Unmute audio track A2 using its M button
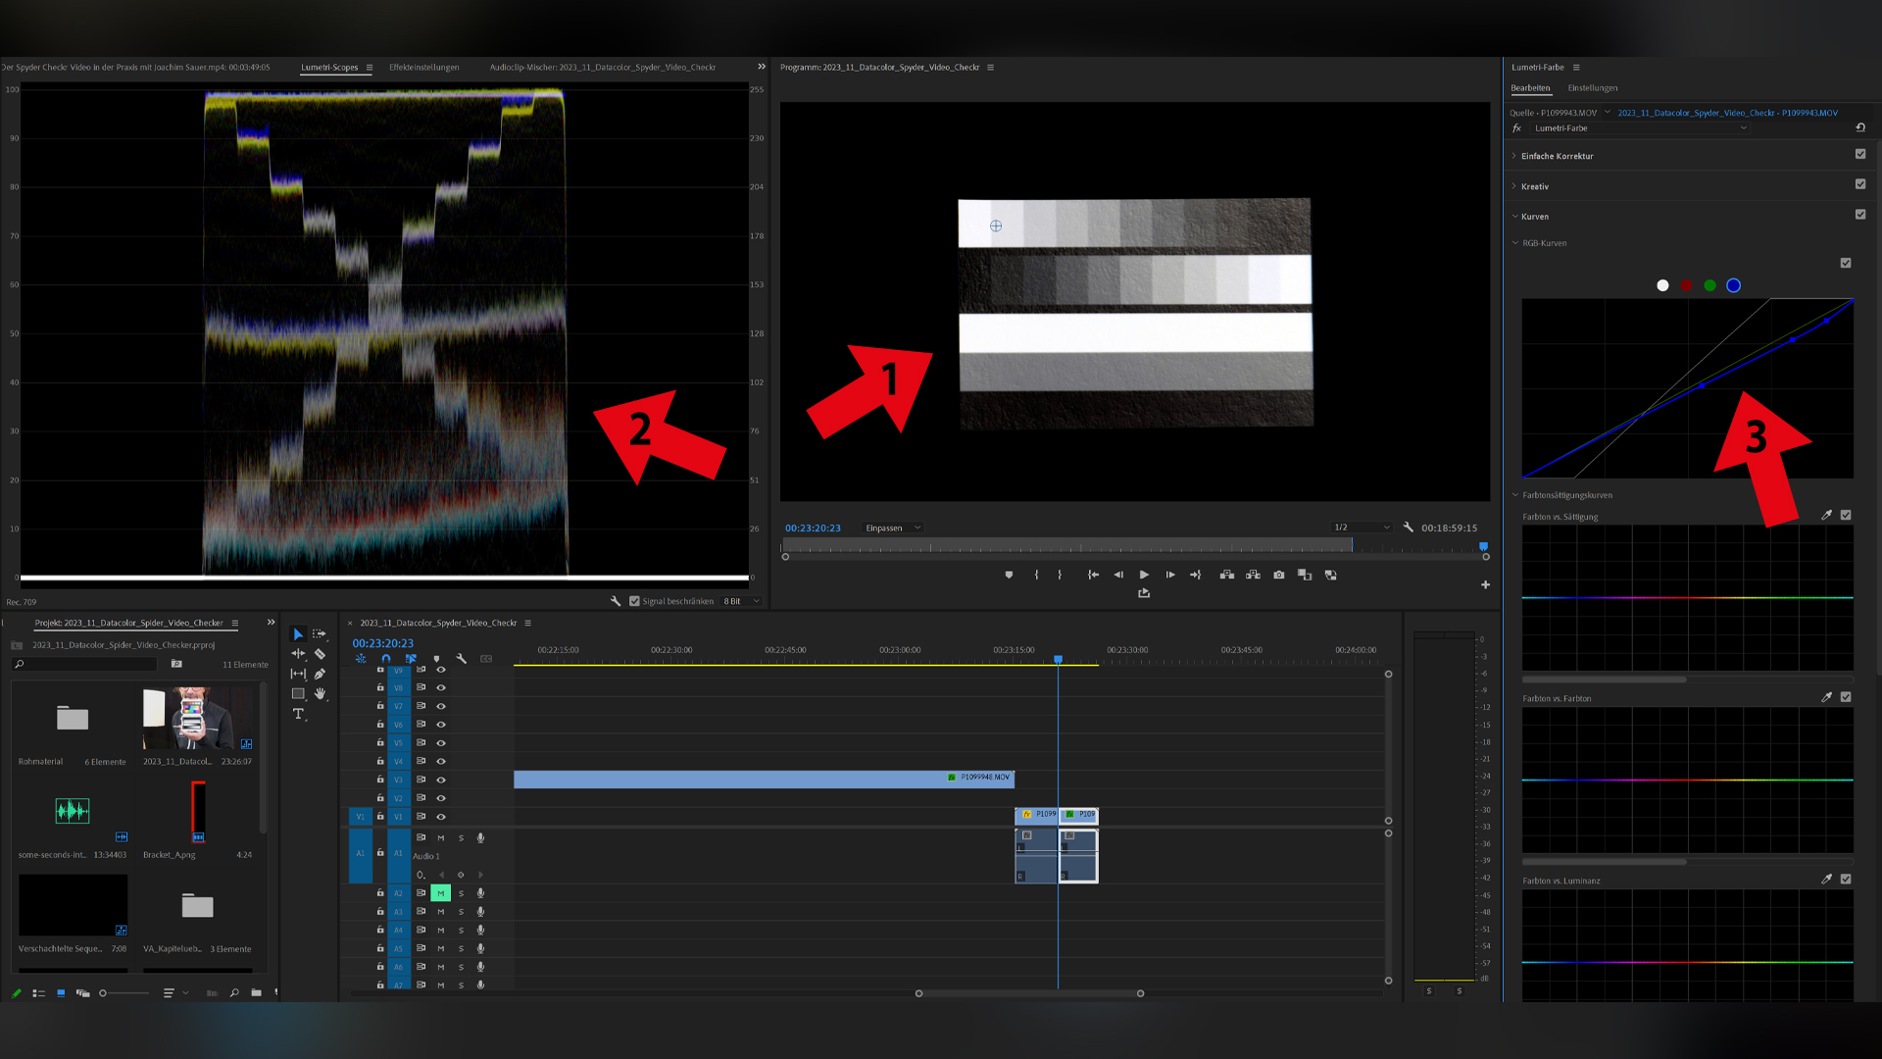Viewport: 1882px width, 1059px height. pos(441,893)
